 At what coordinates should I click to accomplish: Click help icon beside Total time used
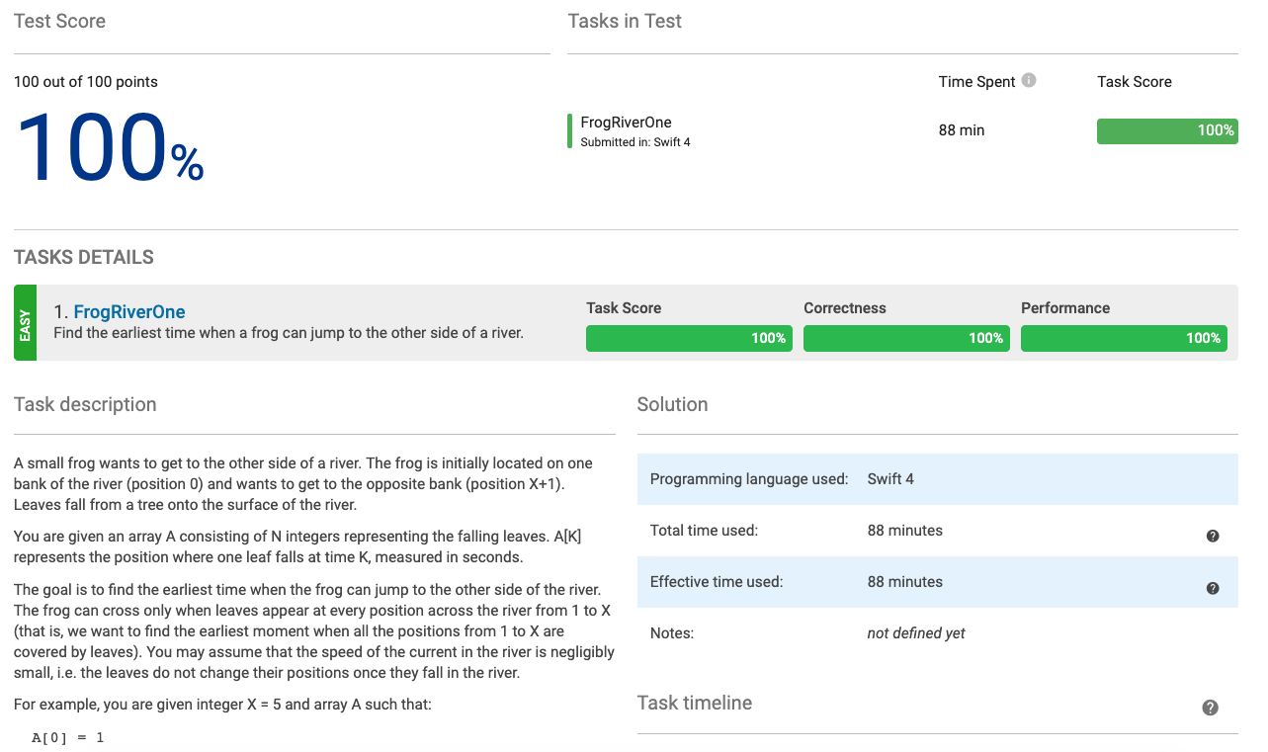click(1213, 536)
